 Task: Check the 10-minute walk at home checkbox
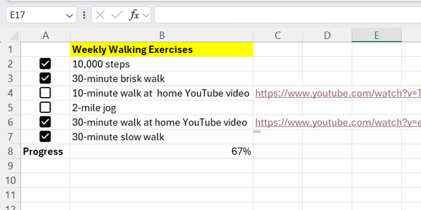coord(45,93)
